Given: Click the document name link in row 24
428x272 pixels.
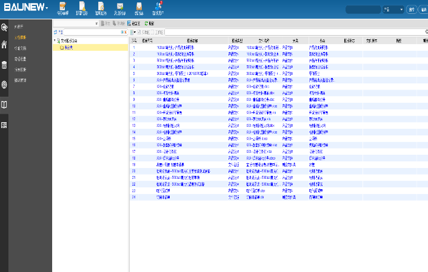Looking at the screenshot, I should (x=164, y=196).
